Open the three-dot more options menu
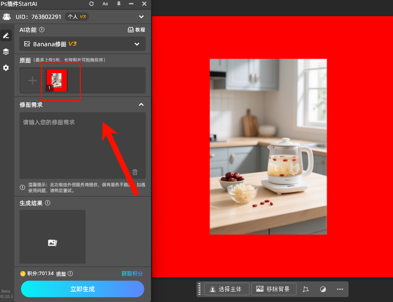This screenshot has height=302, width=393. (x=340, y=289)
